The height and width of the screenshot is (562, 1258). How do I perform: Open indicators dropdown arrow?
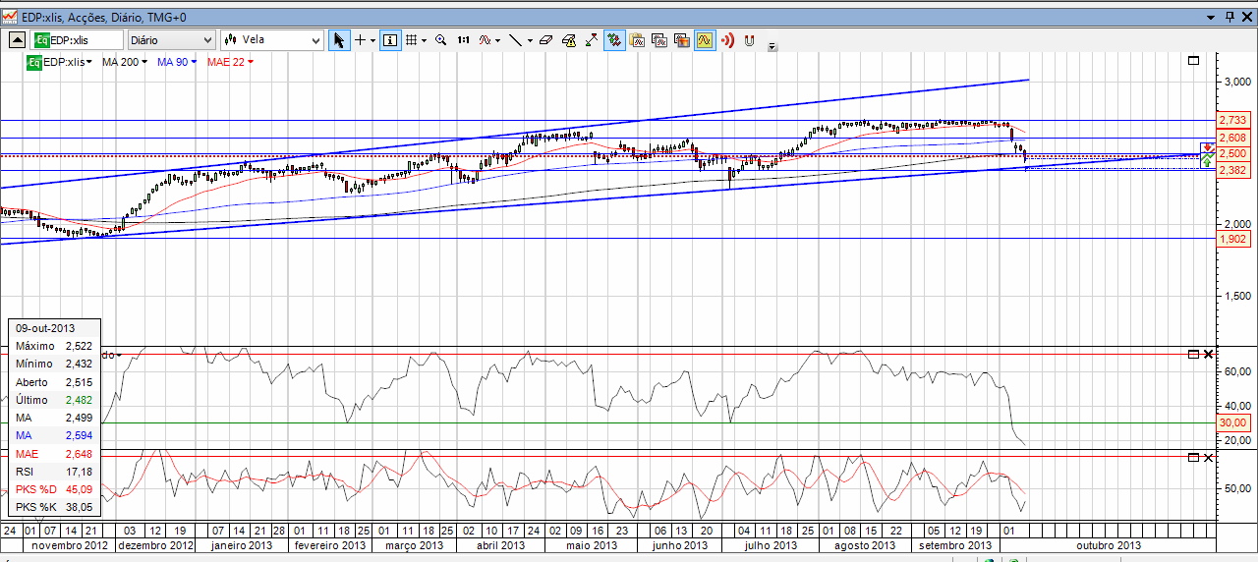498,40
